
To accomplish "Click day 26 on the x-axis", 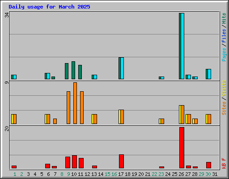I will coord(181,174).
